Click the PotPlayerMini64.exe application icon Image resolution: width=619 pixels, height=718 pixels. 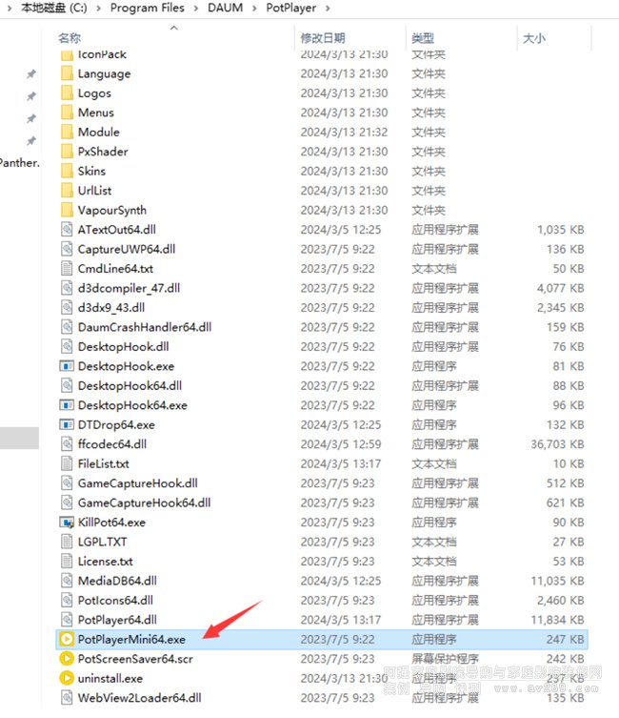point(67,640)
